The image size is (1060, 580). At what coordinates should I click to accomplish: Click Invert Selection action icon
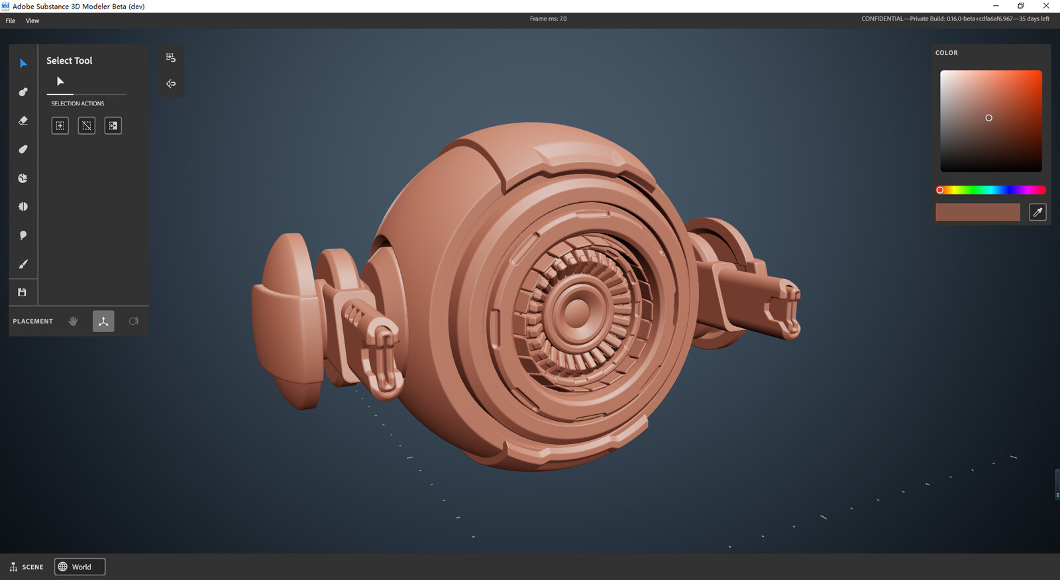pyautogui.click(x=113, y=125)
